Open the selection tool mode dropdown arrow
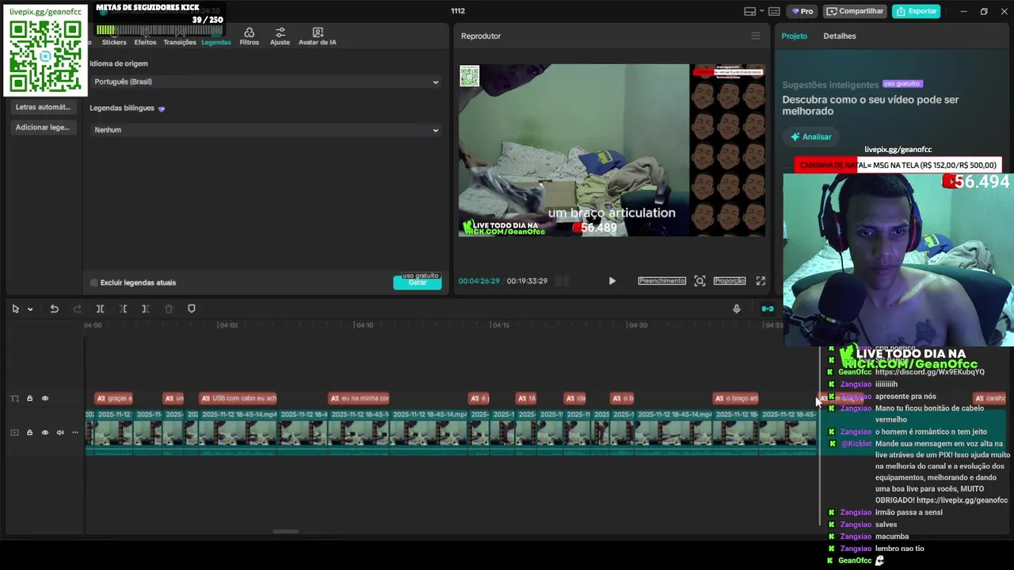Viewport: 1014px width, 570px height. click(x=30, y=309)
